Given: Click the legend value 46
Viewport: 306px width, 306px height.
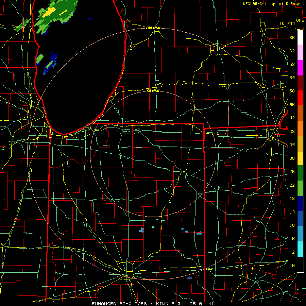Looking at the screenshot, I should [292, 105].
